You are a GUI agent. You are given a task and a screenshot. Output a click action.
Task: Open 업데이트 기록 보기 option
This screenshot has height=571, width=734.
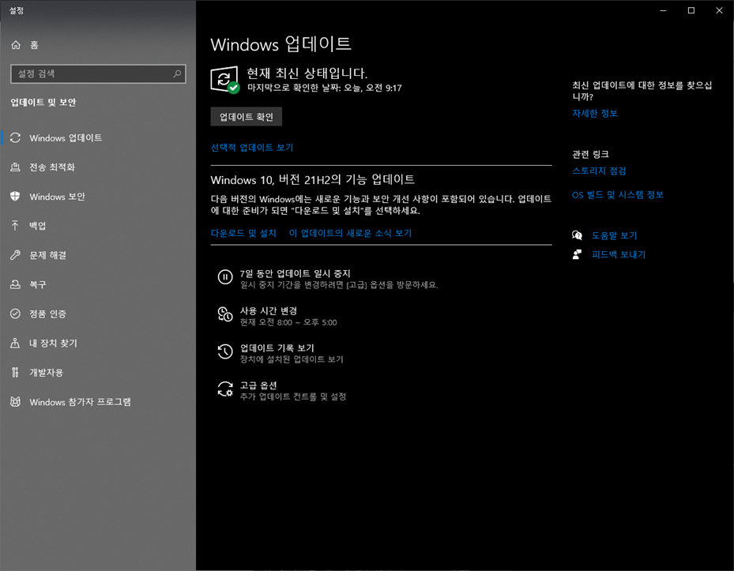pyautogui.click(x=280, y=353)
